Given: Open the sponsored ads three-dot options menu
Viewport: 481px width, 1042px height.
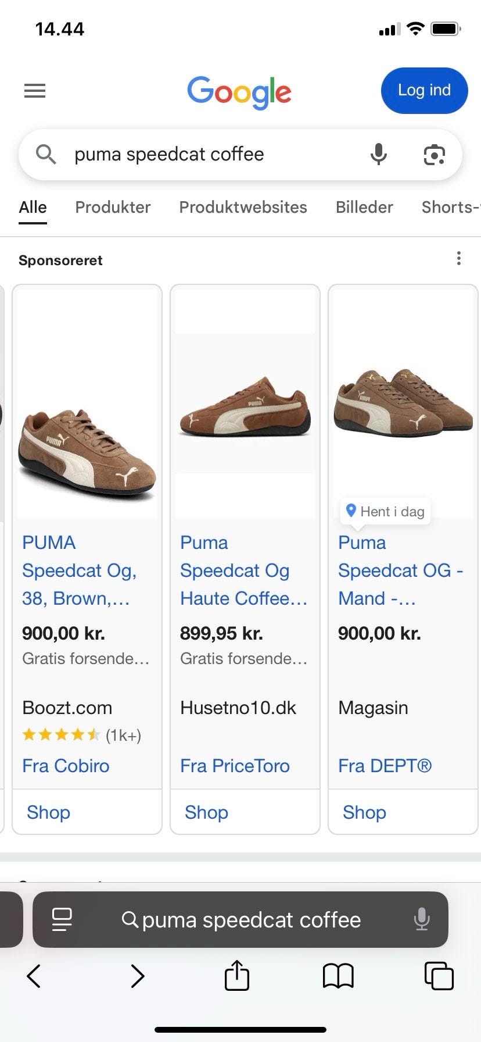Looking at the screenshot, I should (x=459, y=259).
